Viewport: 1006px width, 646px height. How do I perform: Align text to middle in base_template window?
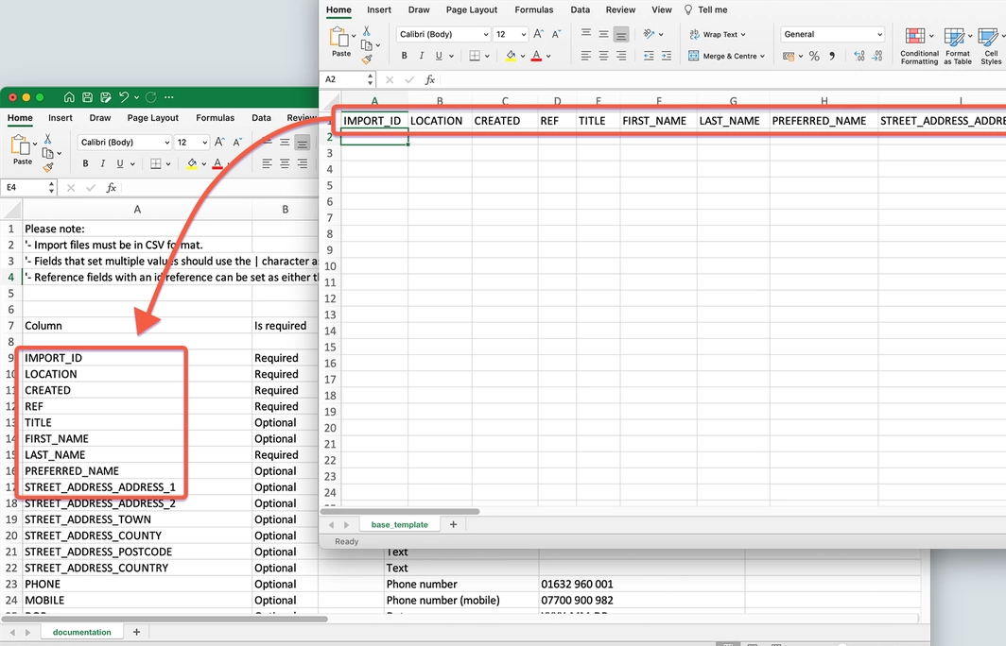[604, 34]
